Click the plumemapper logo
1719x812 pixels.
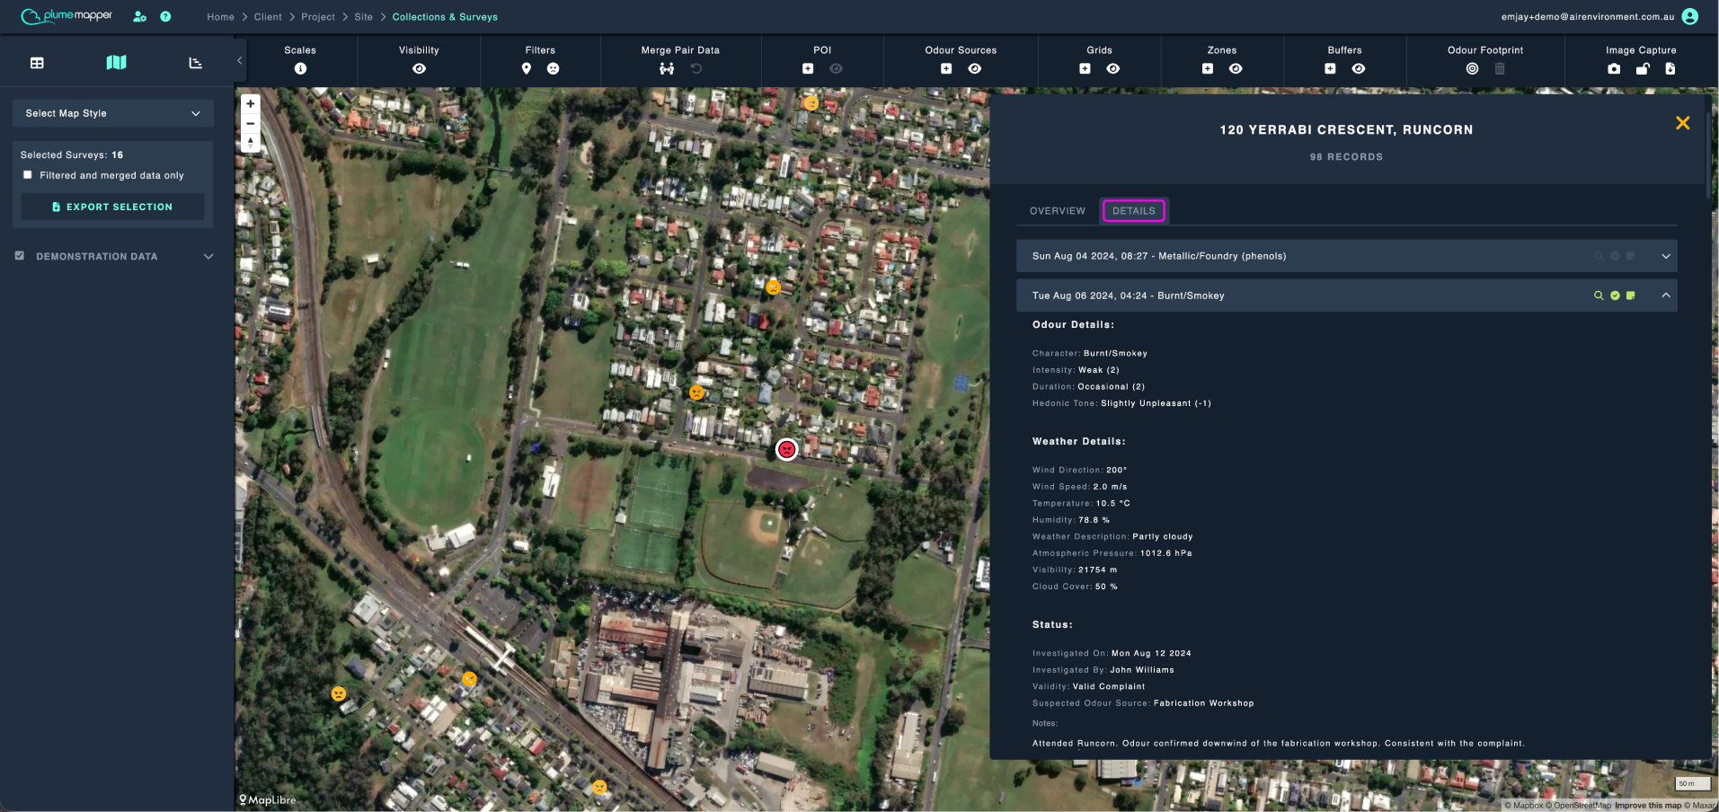[67, 15]
